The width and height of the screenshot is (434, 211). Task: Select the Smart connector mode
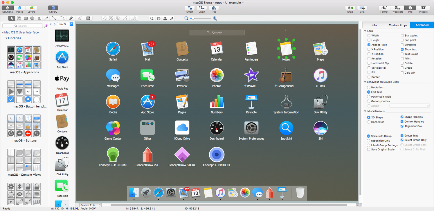coord(190,8)
